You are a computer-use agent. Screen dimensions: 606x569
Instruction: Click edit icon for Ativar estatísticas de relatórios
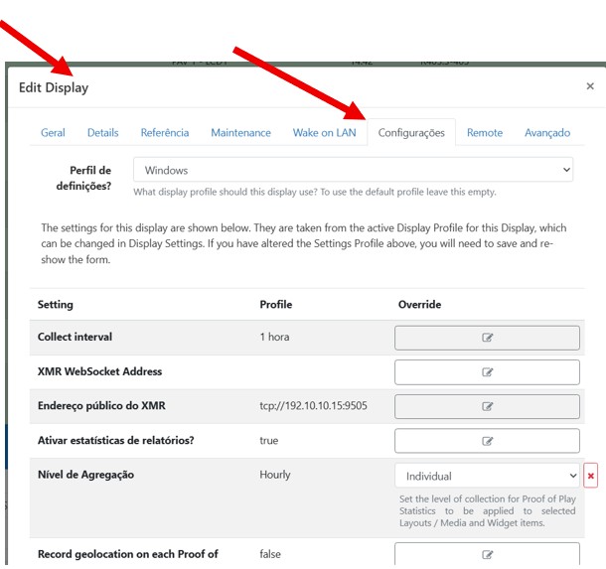[487, 441]
